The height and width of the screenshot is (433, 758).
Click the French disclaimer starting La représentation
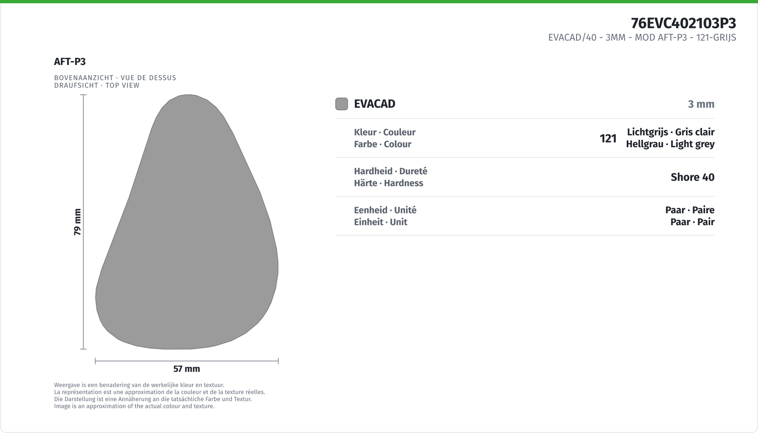tap(160, 392)
